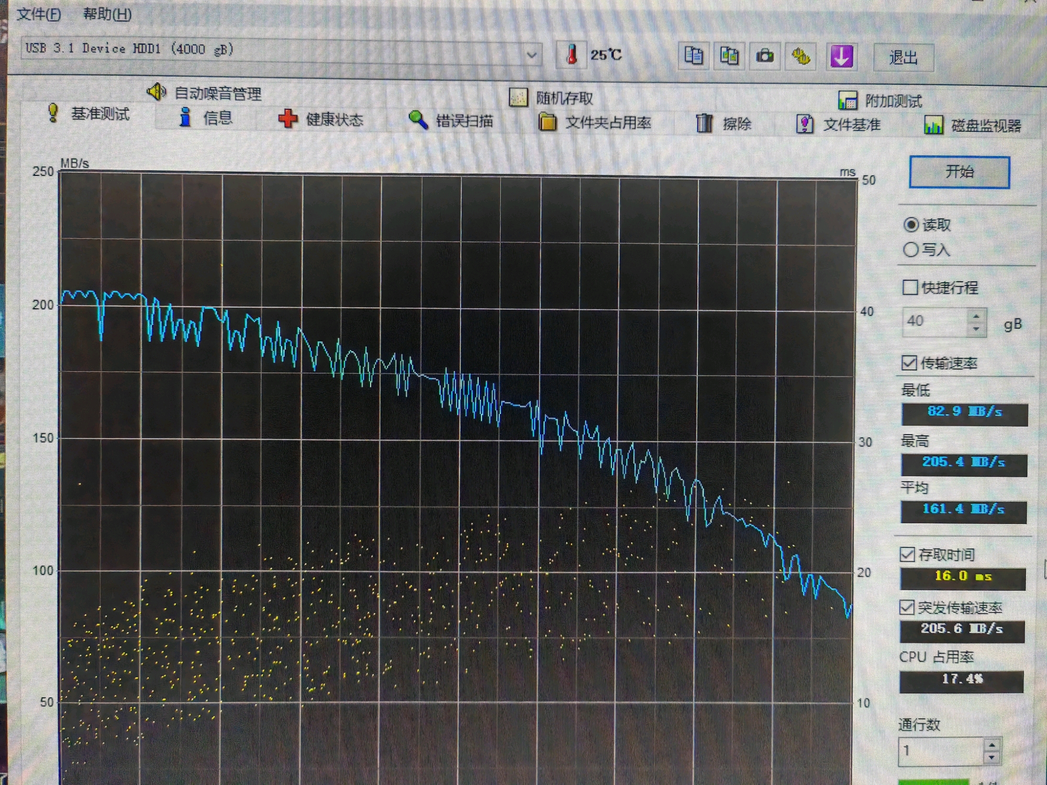Click the camera save screenshot icon
The image size is (1047, 785).
[764, 56]
